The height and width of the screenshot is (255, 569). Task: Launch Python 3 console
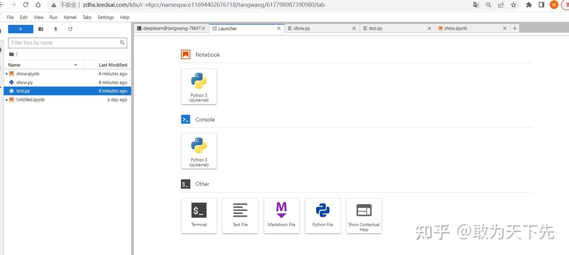click(x=199, y=151)
